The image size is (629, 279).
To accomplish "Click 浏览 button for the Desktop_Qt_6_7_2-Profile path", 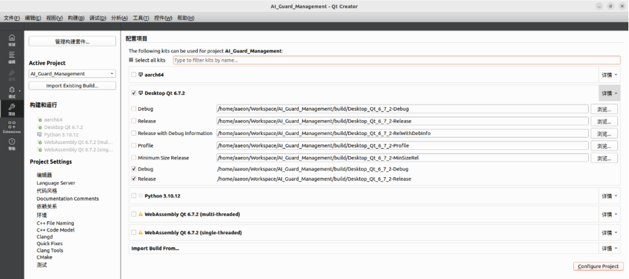I will click(x=604, y=146).
